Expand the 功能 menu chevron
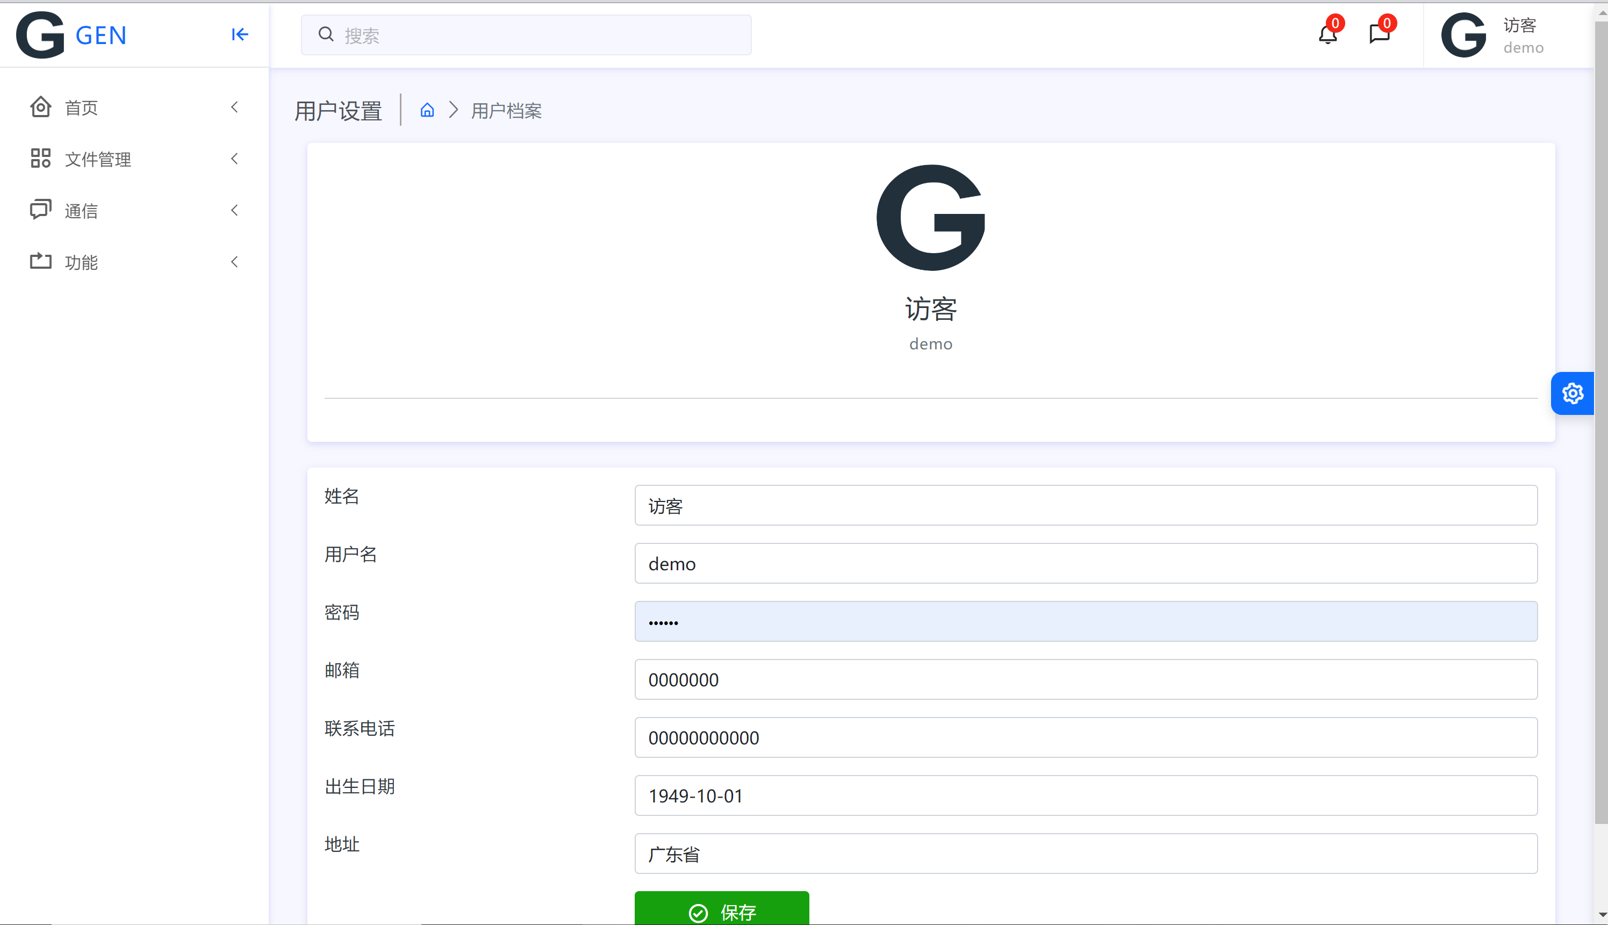The image size is (1608, 925). (x=235, y=261)
